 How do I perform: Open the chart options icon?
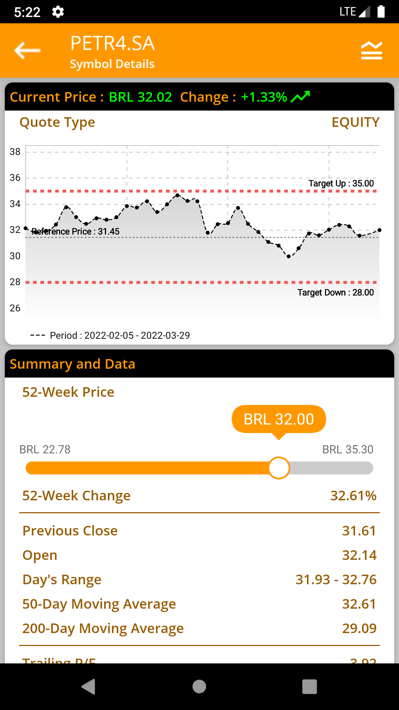pyautogui.click(x=371, y=51)
